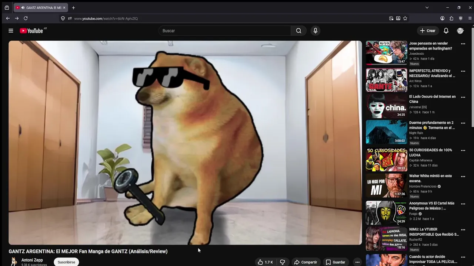Open options for 'Duerme profundamente' video

tap(463, 123)
